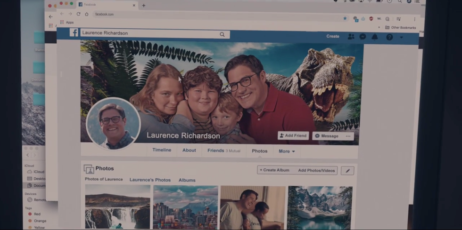
Task: Expand the bookmarks overflow chevron
Action: tap(379, 27)
